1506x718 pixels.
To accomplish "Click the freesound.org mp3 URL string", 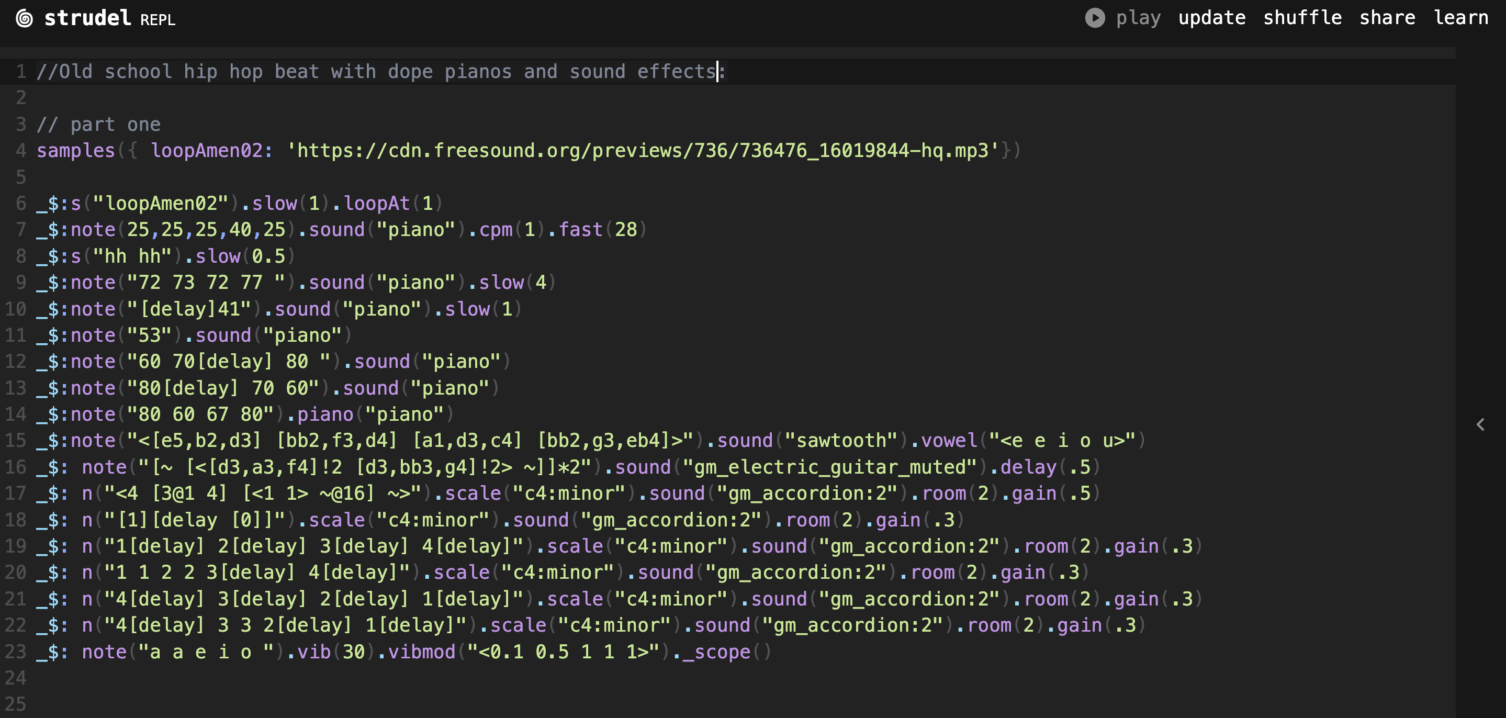I will pyautogui.click(x=643, y=150).
